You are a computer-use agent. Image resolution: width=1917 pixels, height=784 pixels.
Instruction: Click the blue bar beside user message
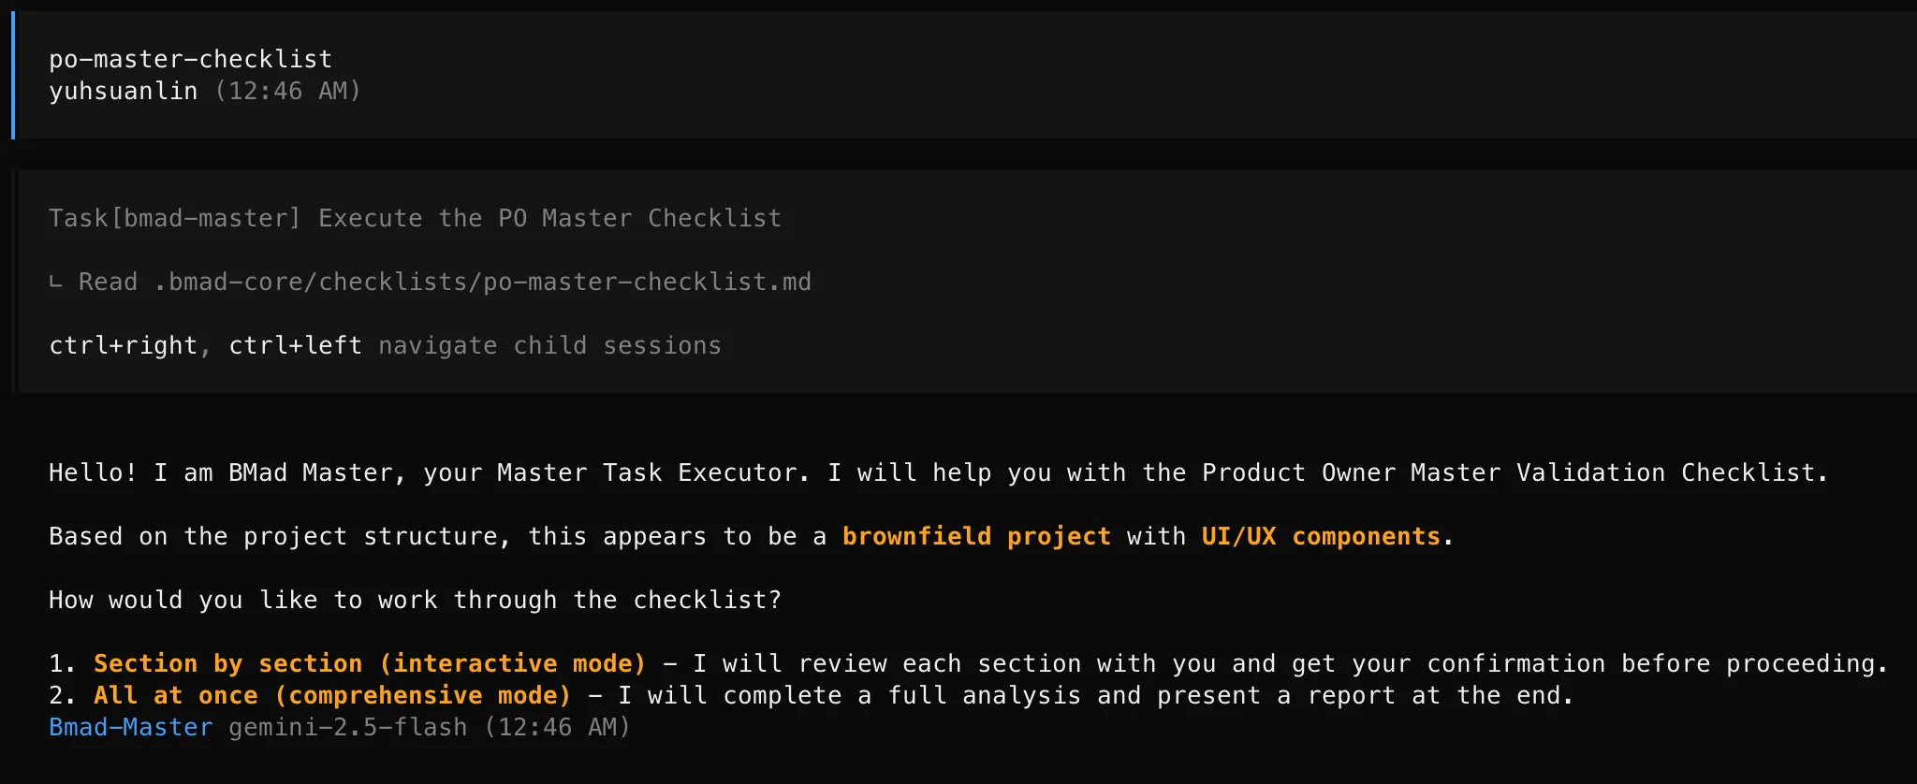13,75
